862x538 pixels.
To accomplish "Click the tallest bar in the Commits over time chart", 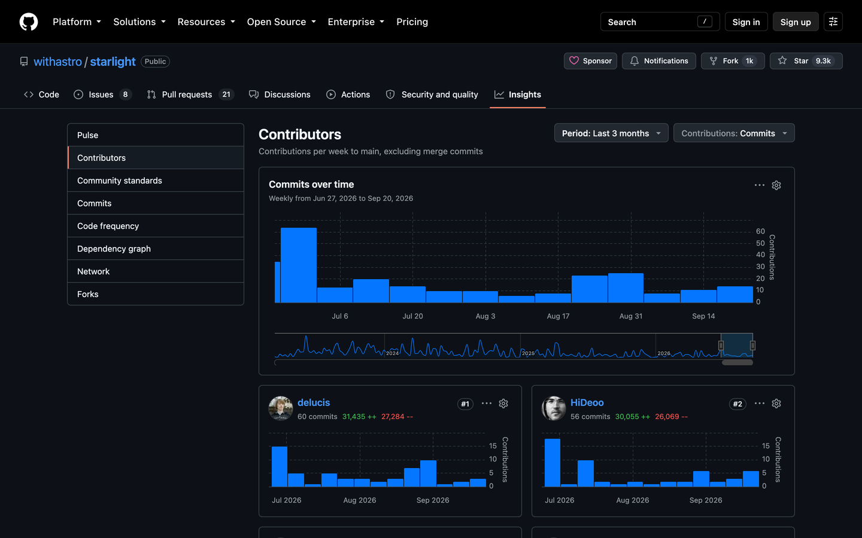I will point(299,265).
